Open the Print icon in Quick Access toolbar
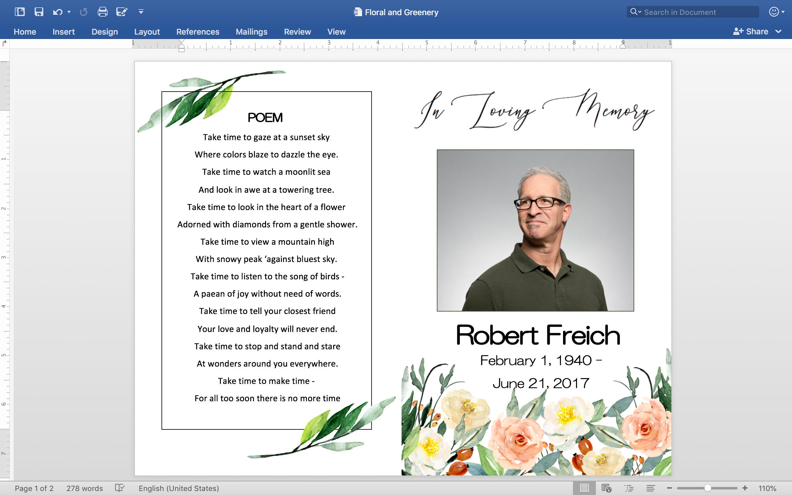 [x=102, y=11]
